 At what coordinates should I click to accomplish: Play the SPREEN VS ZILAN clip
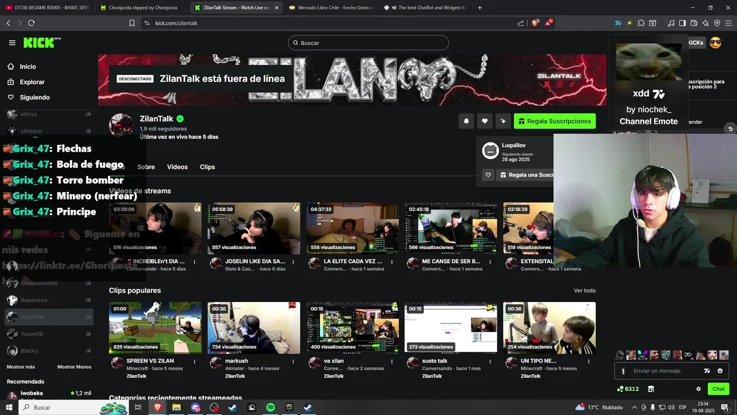pyautogui.click(x=155, y=328)
